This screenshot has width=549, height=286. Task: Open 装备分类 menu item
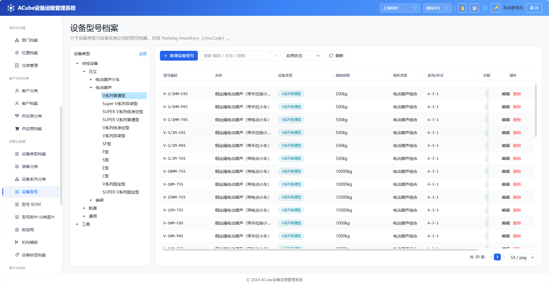(31, 167)
